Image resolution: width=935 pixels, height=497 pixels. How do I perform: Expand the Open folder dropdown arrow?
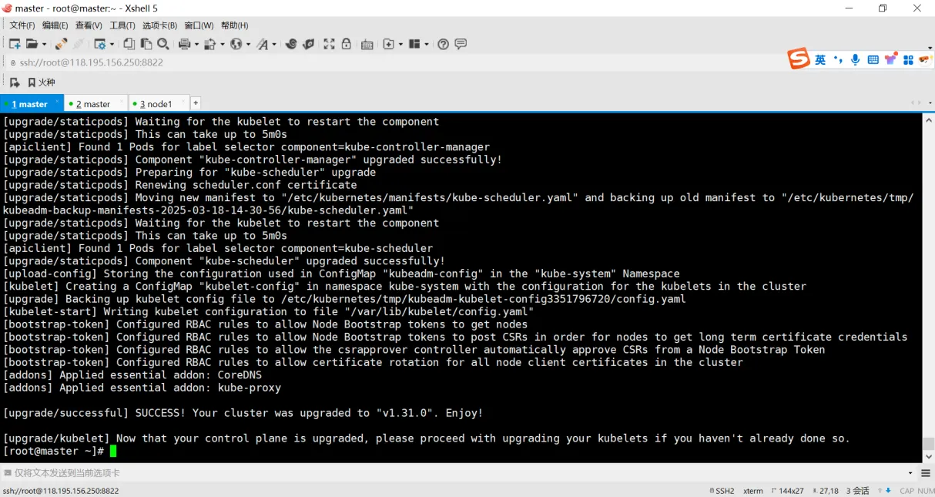(44, 45)
